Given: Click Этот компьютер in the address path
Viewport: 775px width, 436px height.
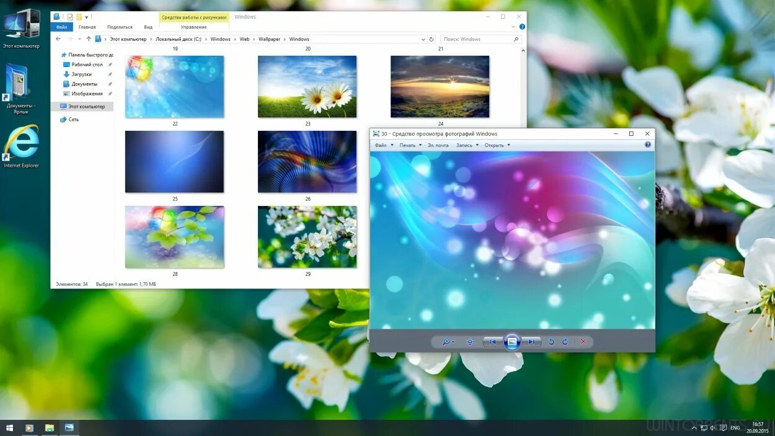Looking at the screenshot, I should pos(128,39).
